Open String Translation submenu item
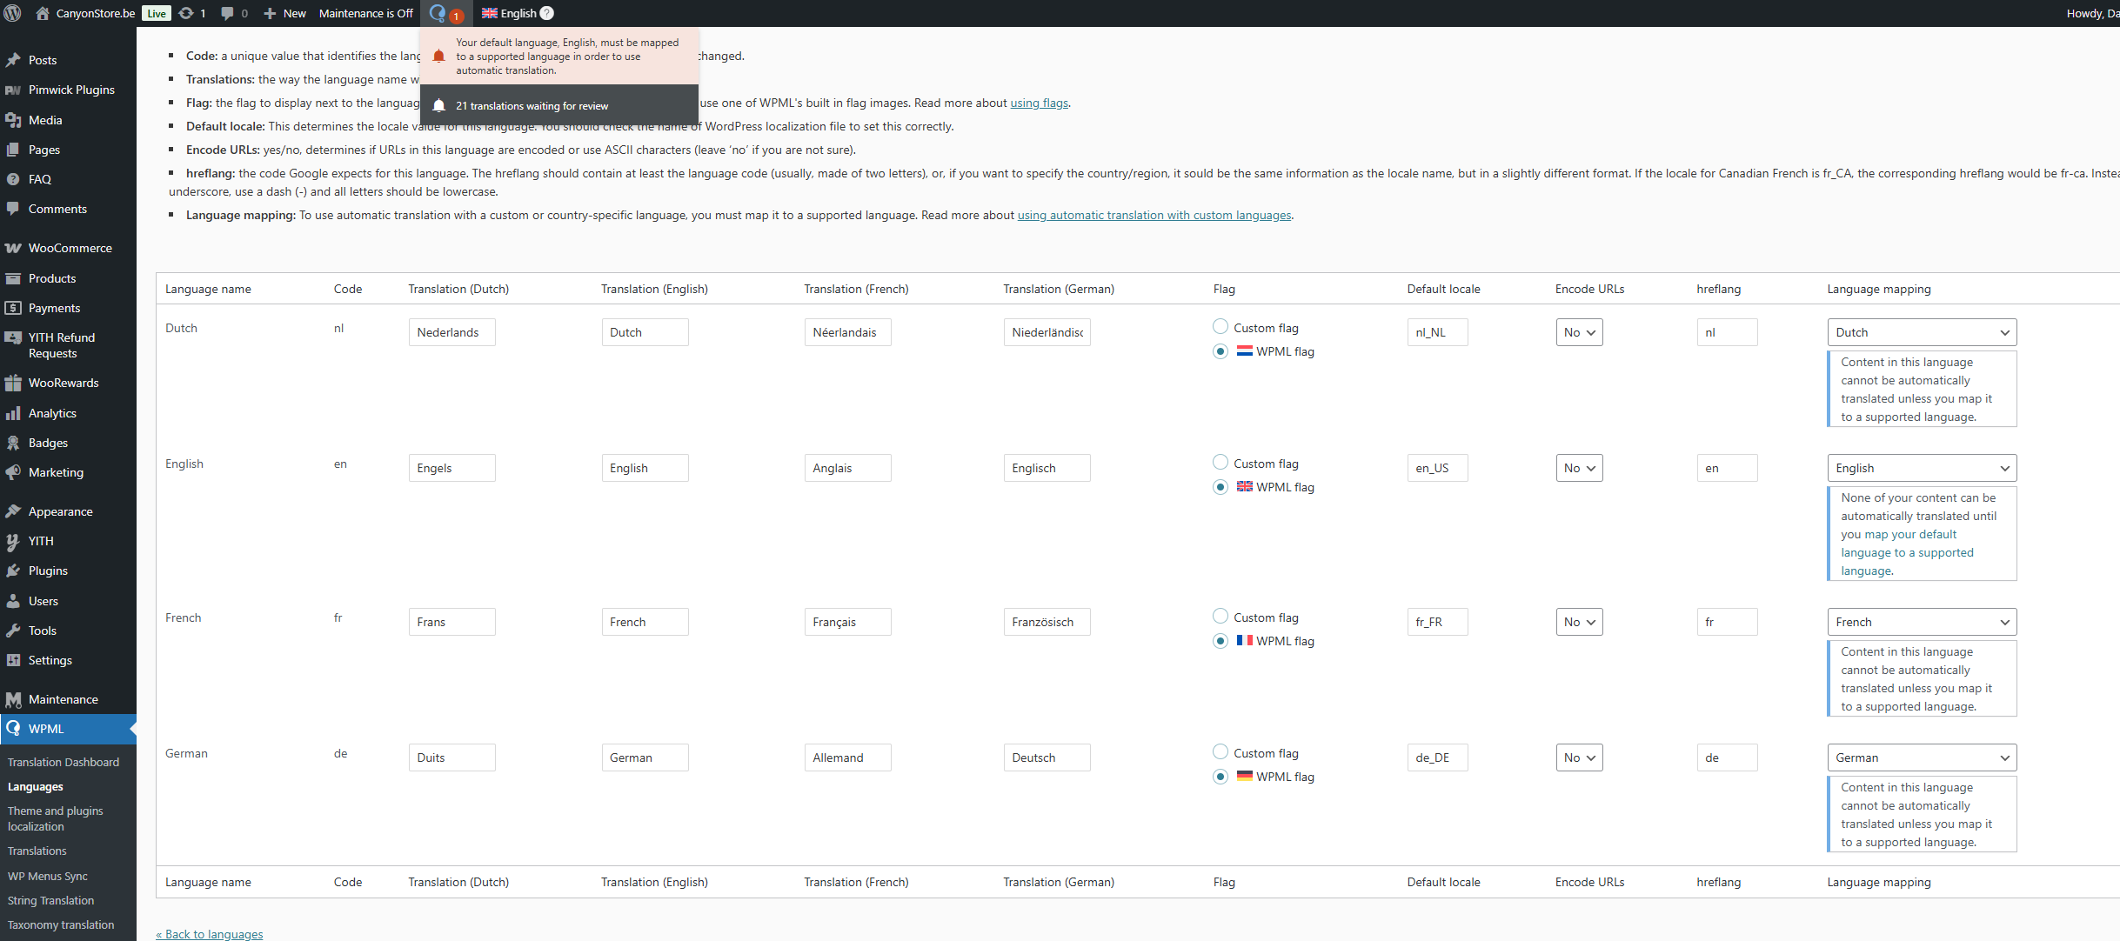 pos(50,900)
